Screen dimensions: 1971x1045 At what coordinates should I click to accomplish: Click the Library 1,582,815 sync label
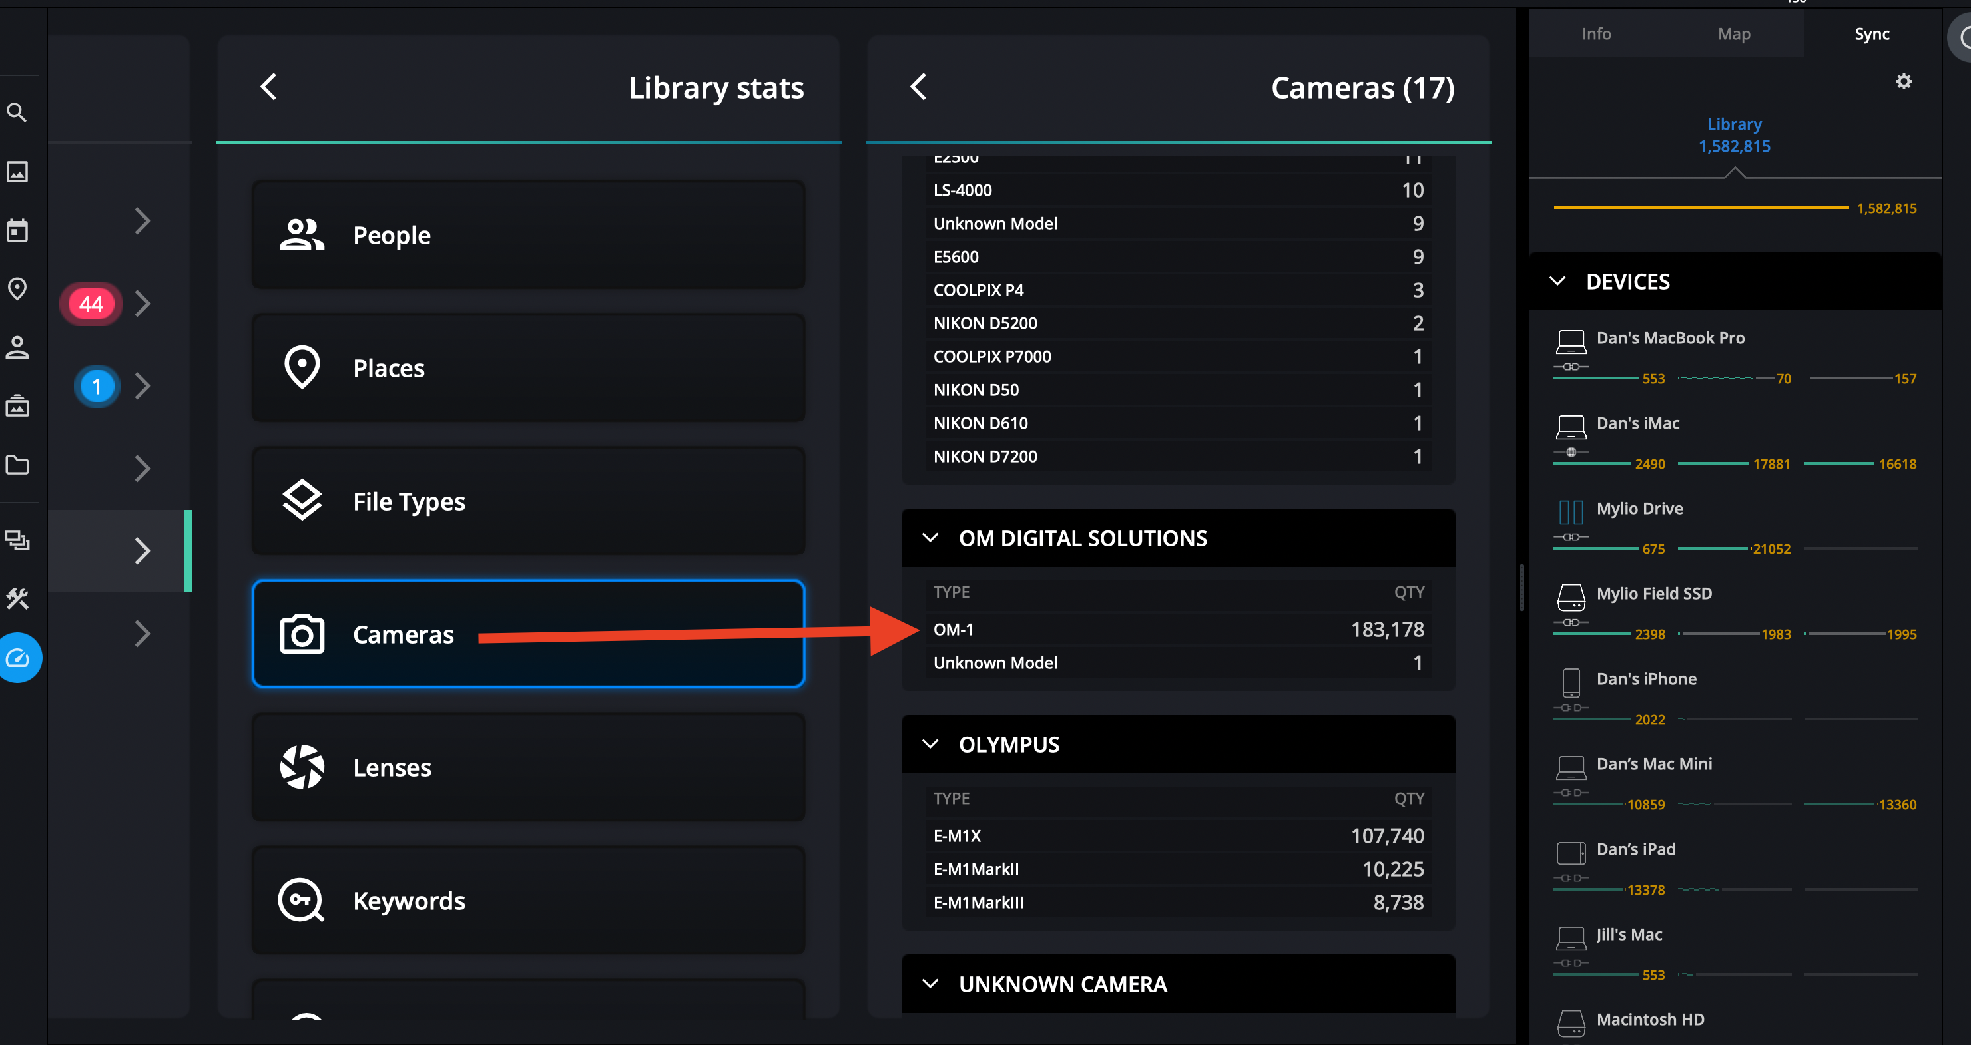(1734, 134)
